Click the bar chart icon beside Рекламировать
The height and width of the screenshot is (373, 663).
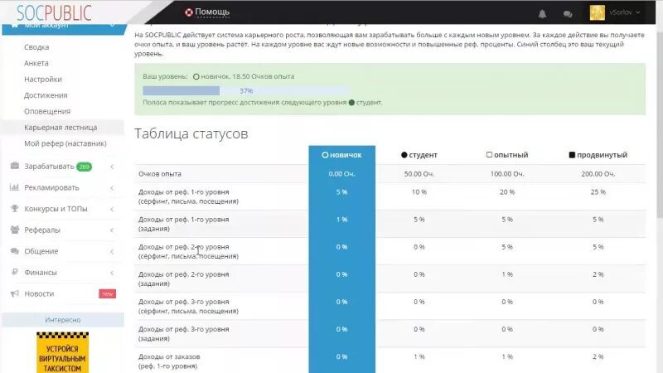pos(14,187)
